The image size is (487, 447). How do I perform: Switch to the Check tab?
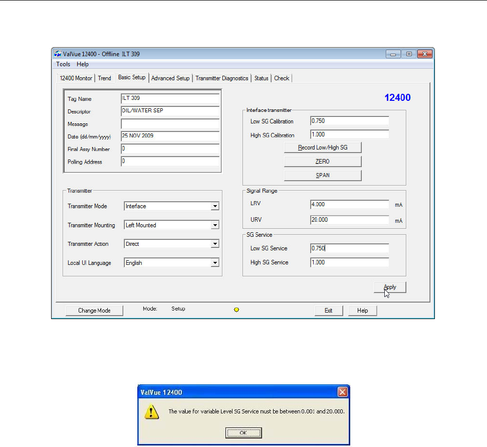click(x=282, y=78)
